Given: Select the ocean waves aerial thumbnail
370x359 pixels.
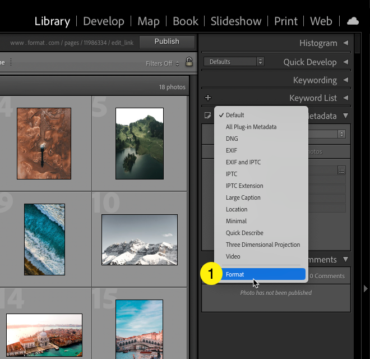Looking at the screenshot, I should click(44, 240).
